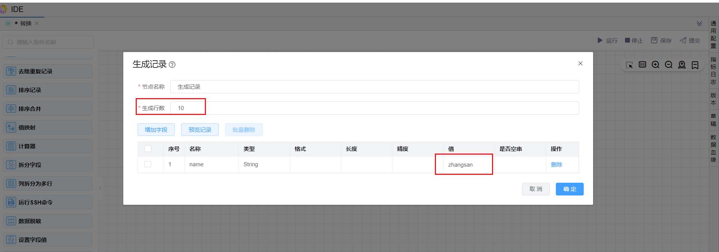719x252 pixels.
Task: Reset canvas to 1:1 actual size
Action: 642,64
